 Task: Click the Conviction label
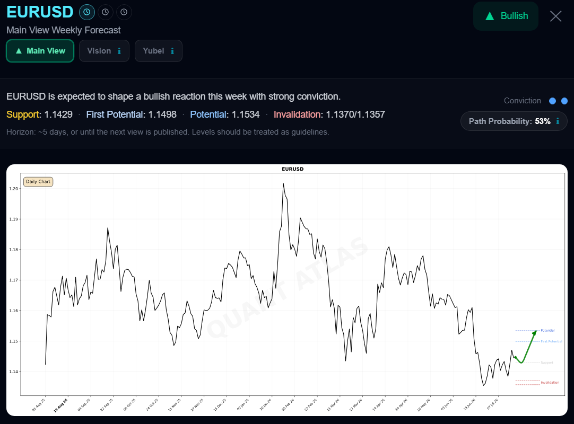[x=523, y=101]
